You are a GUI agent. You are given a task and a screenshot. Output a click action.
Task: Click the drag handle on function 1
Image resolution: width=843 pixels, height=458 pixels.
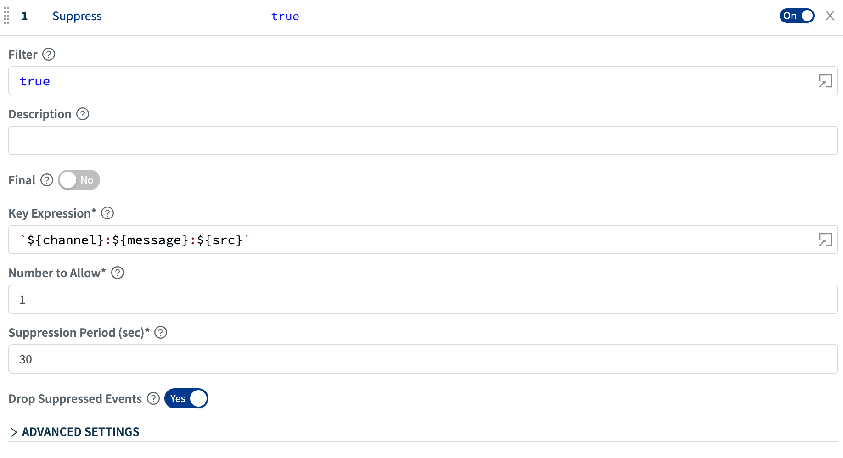click(6, 16)
